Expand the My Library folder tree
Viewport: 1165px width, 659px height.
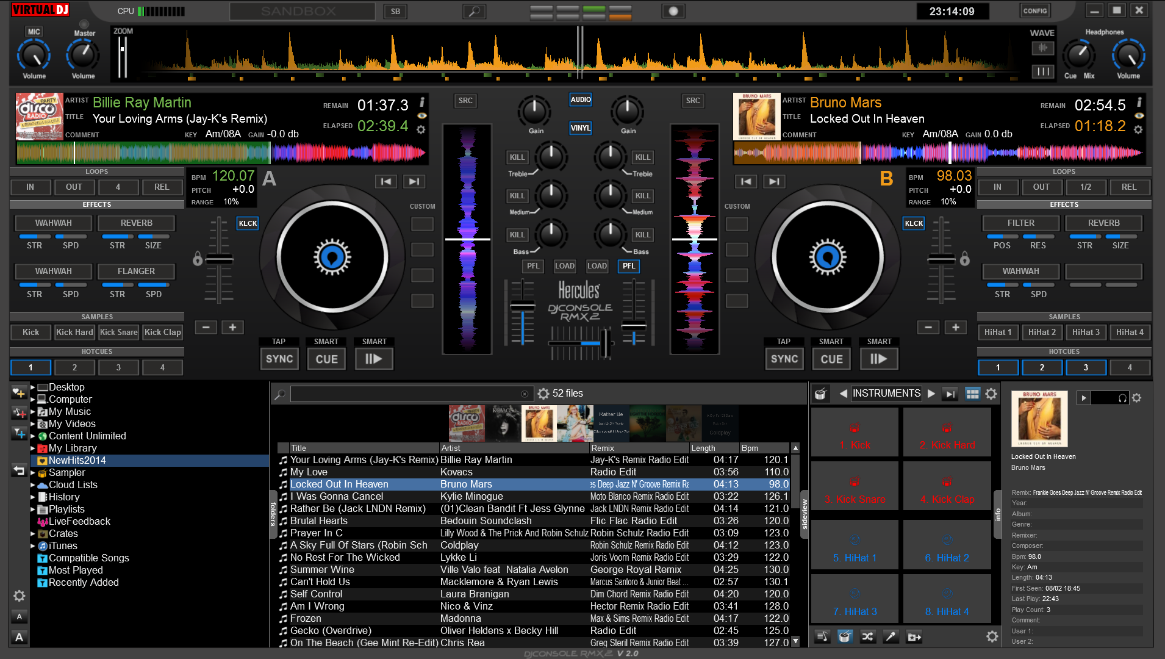click(x=33, y=448)
